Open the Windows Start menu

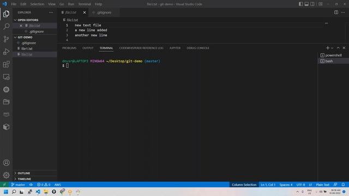6,192
